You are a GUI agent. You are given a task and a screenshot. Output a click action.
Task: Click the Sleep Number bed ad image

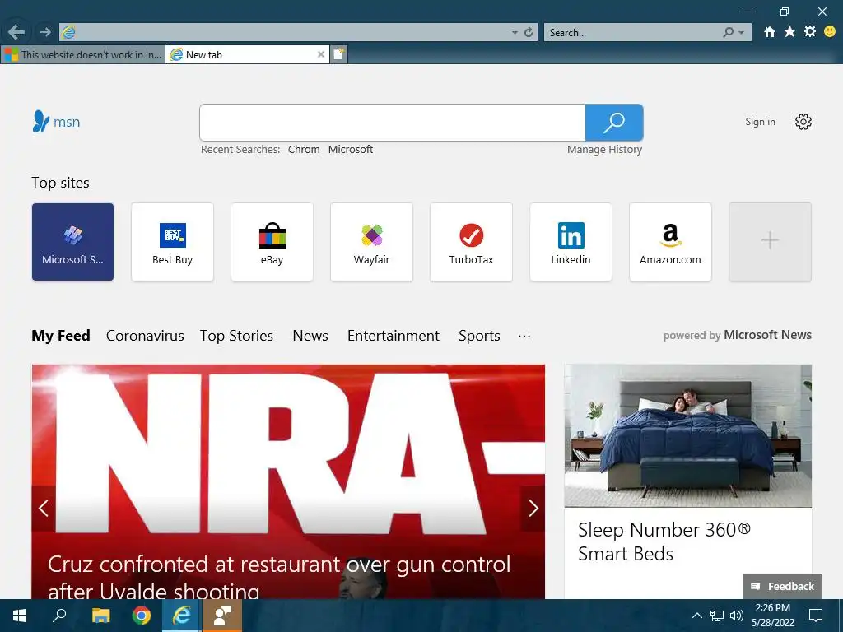pos(687,436)
